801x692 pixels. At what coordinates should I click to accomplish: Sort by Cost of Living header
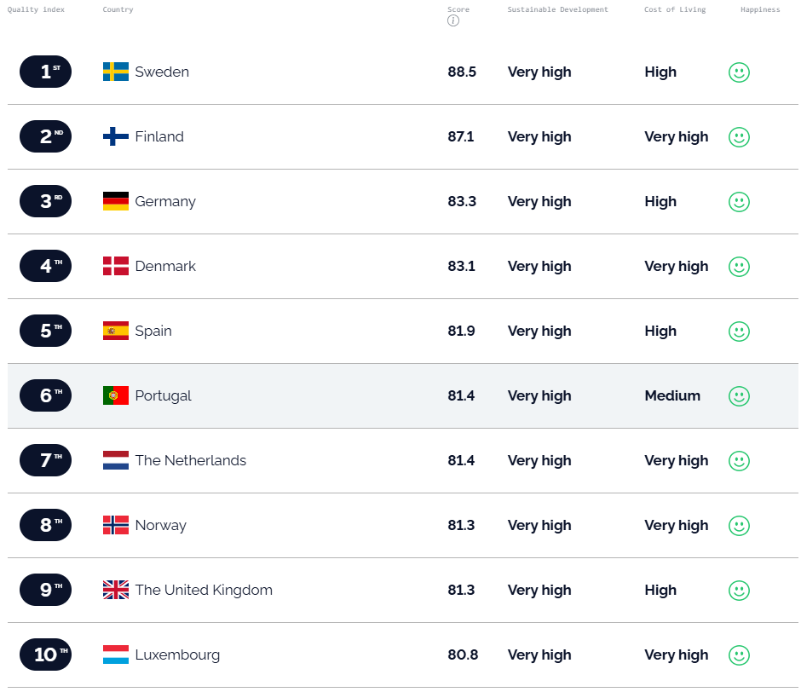point(675,9)
